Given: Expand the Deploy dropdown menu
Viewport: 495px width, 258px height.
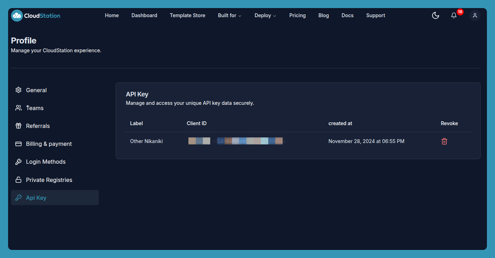Looking at the screenshot, I should 265,15.
